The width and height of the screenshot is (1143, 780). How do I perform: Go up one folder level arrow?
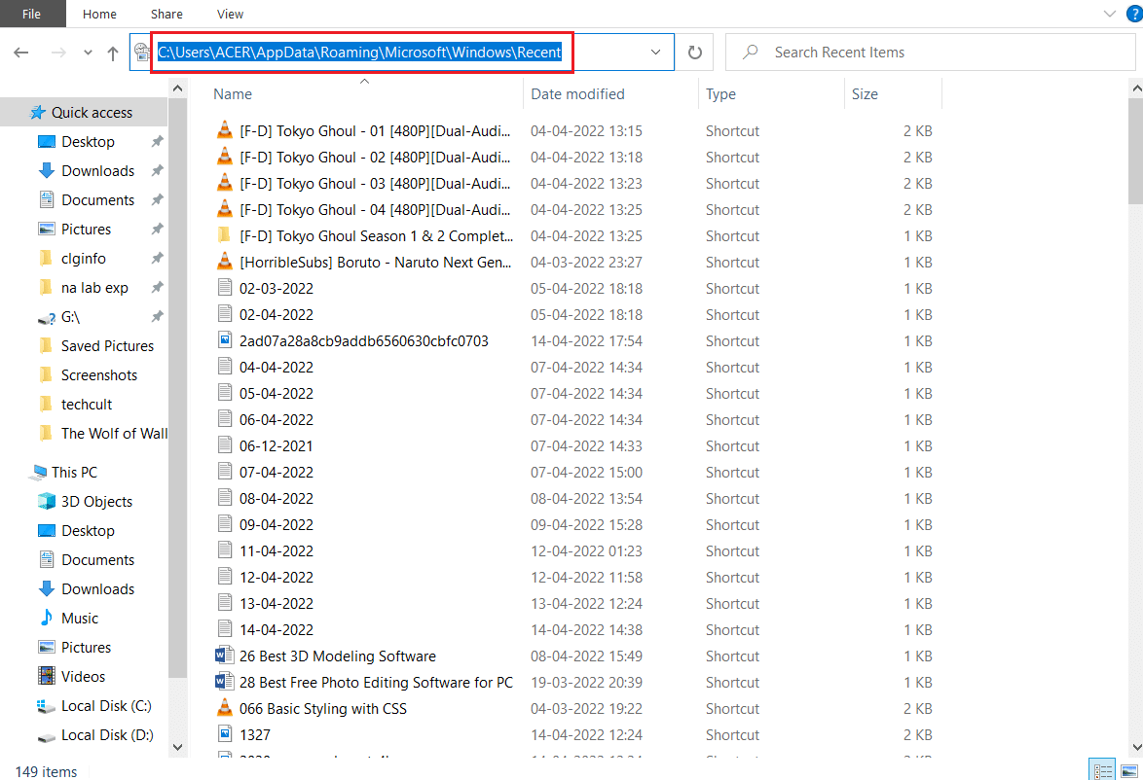click(x=112, y=53)
